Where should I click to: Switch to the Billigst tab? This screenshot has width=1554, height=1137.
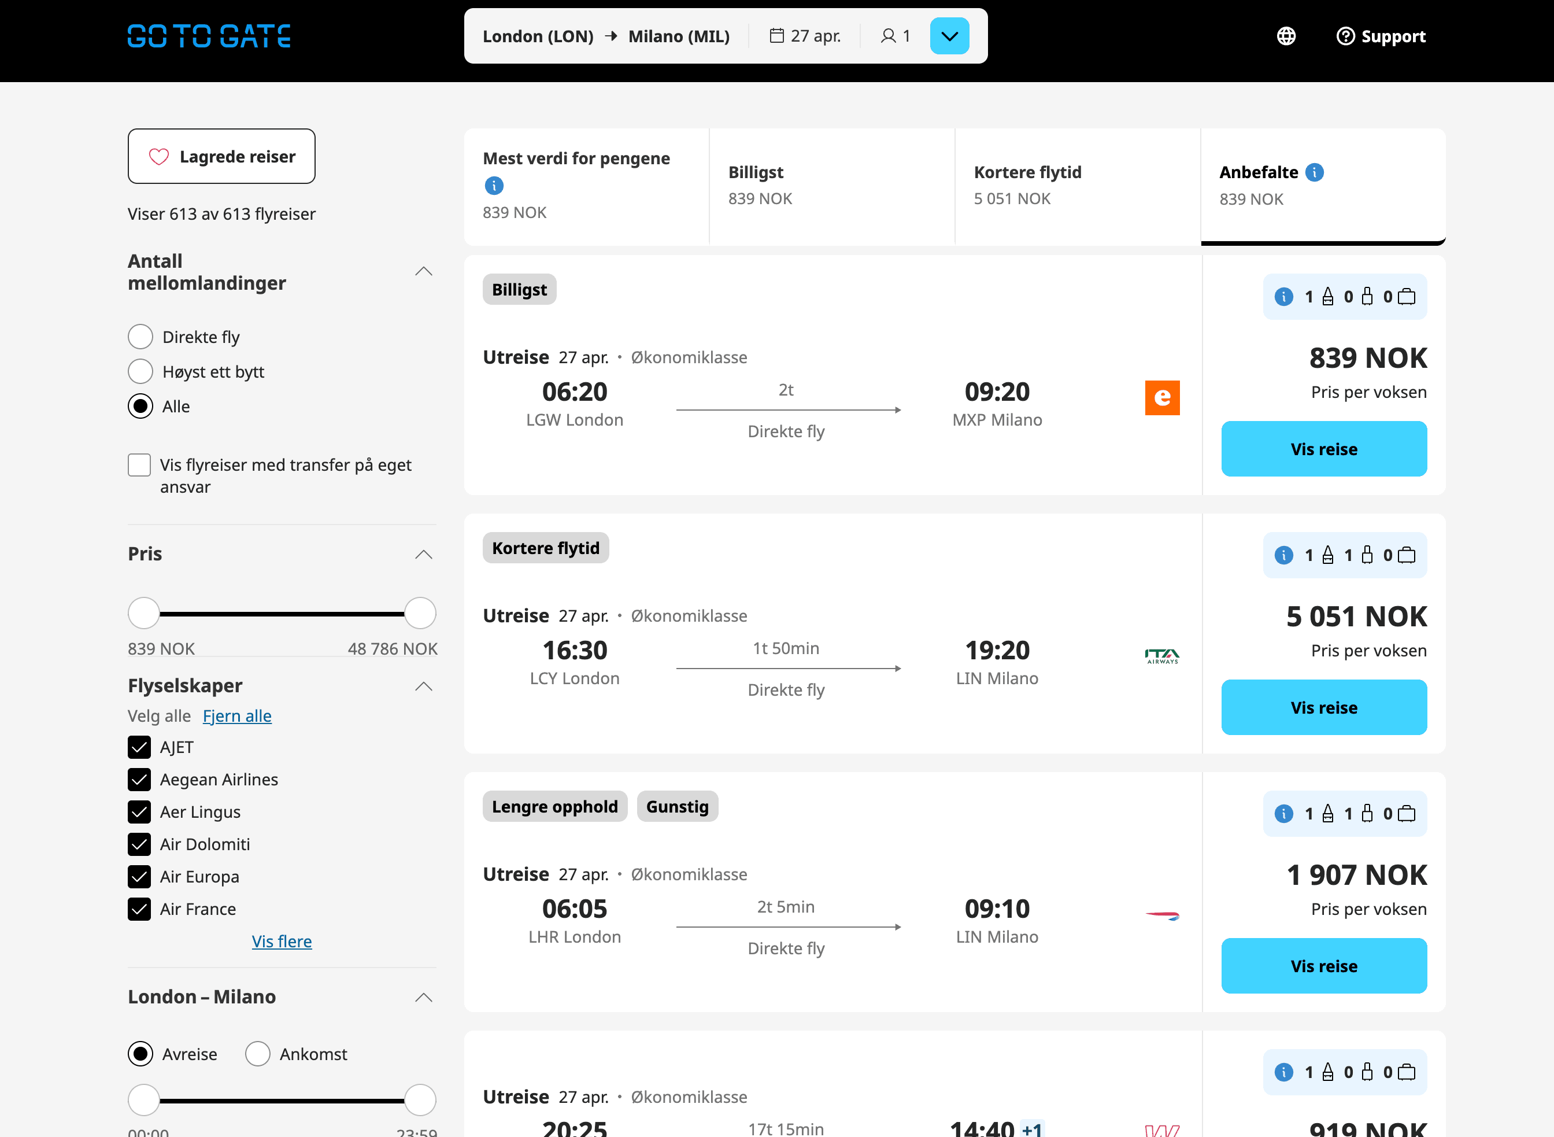(831, 186)
